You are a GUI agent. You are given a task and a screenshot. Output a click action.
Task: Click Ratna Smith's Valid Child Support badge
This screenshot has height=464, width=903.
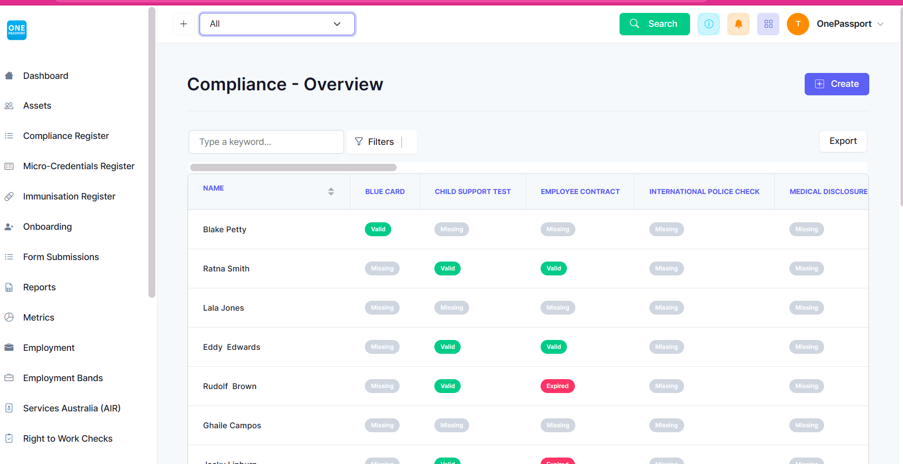447,268
